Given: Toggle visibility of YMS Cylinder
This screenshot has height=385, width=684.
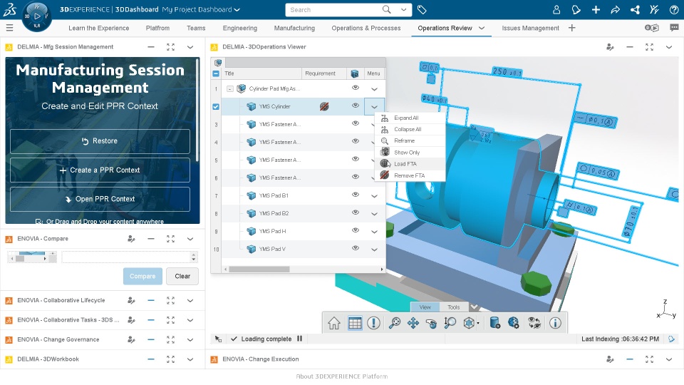Looking at the screenshot, I should 356,106.
